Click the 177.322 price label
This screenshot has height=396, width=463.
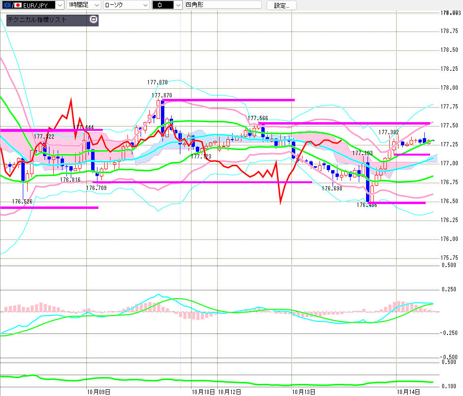coord(44,136)
